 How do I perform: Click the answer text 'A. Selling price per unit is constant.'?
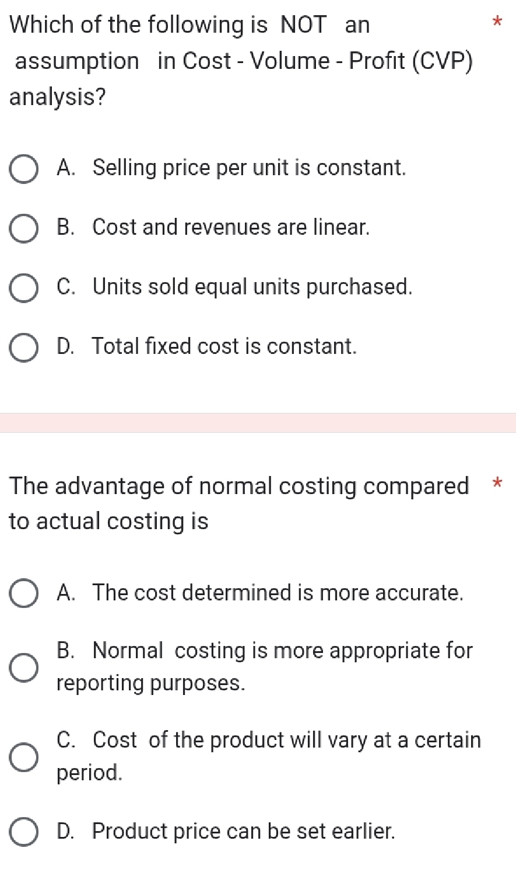(231, 168)
